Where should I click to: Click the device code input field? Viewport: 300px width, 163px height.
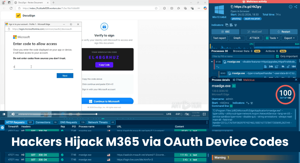pos(44,68)
